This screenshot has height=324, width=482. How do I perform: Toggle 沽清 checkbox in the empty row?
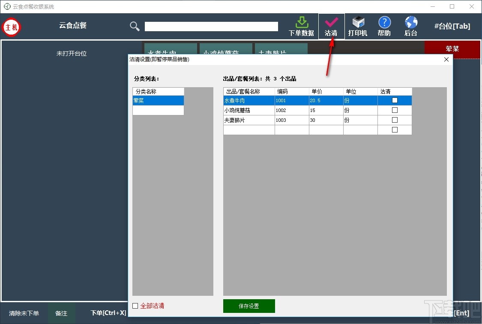point(395,130)
